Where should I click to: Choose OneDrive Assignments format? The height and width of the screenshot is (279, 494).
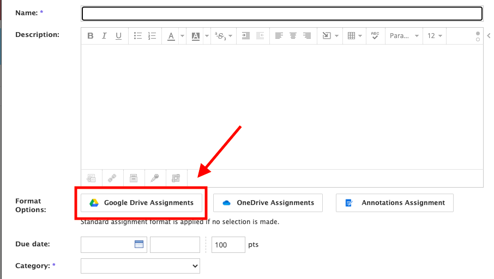pyautogui.click(x=268, y=203)
